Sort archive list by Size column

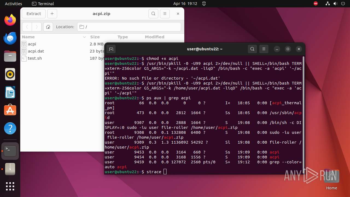[102, 37]
